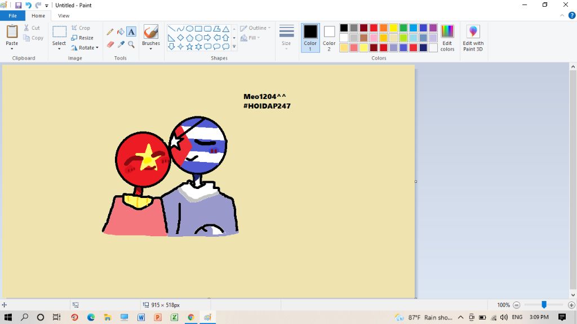Viewport: 577px width, 324px height.
Task: Open the shape Outline dropdown
Action: 255,28
